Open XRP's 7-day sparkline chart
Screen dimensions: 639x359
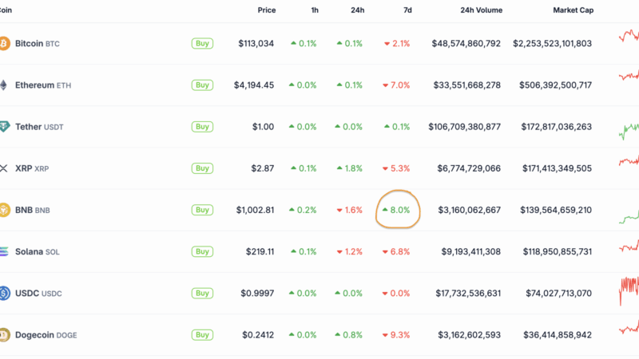pos(629,161)
